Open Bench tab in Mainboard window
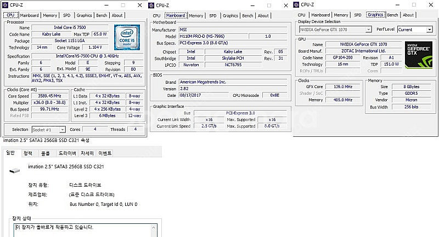The width and height of the screenshot is (439, 237). [x=247, y=16]
